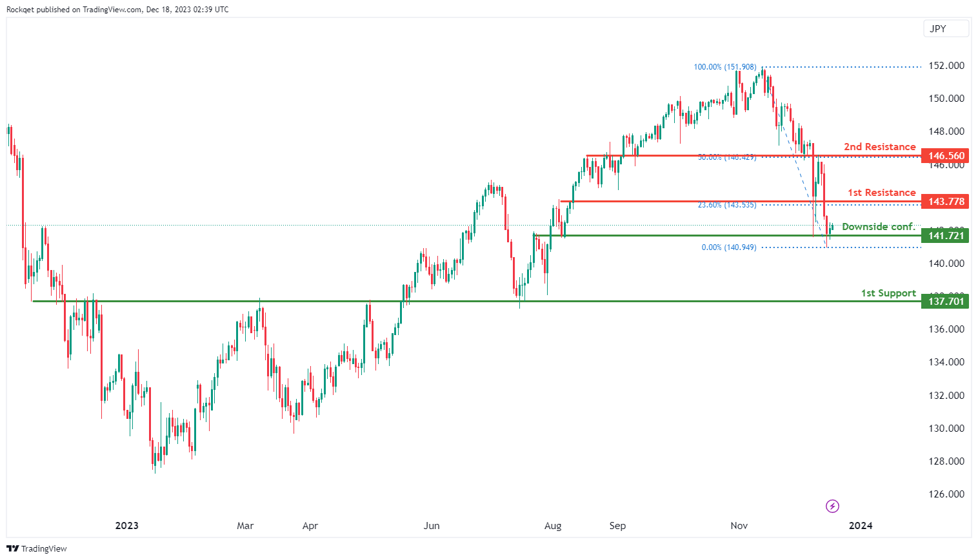Click the red 143.778 price label

pyautogui.click(x=945, y=202)
